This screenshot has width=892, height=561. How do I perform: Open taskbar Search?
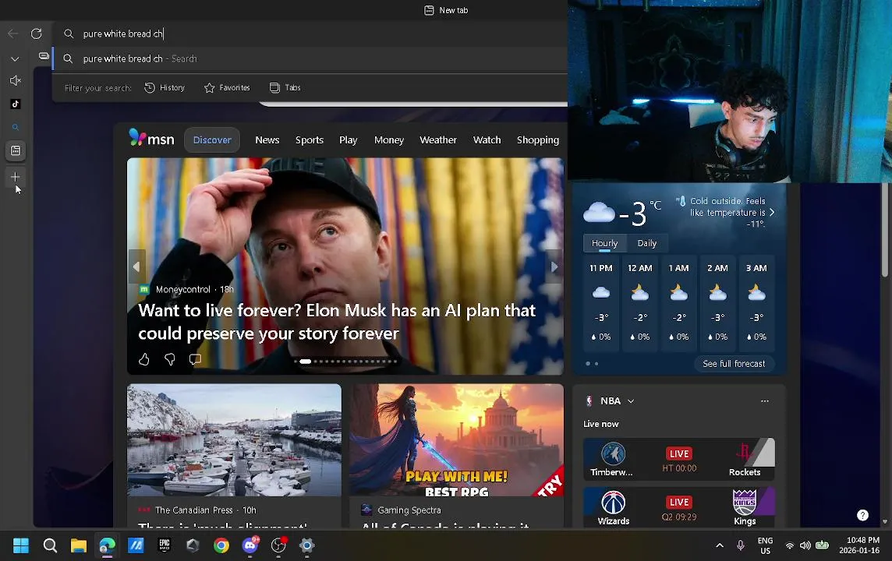(50, 545)
